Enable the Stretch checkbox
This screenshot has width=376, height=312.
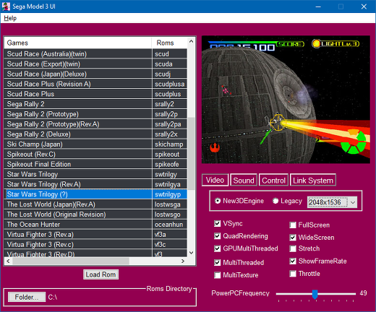click(293, 248)
